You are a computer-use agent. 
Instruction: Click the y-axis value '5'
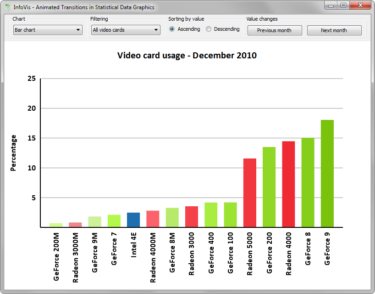[33, 198]
